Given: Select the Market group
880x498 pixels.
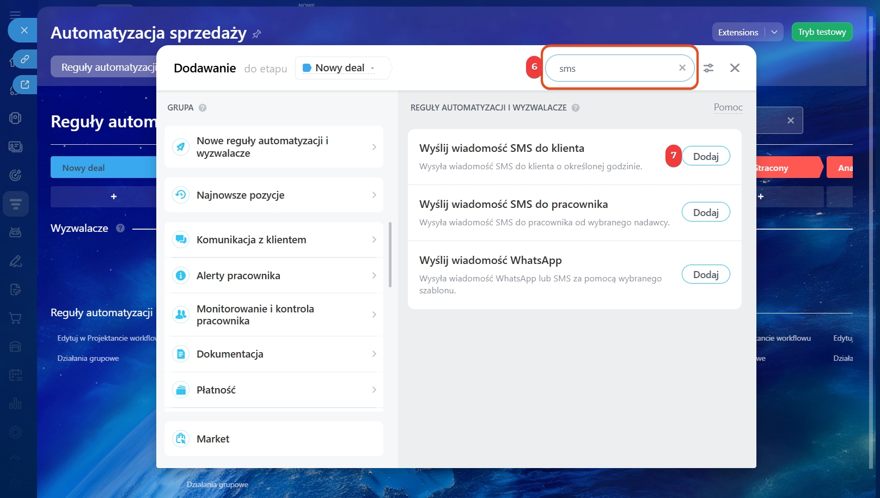Looking at the screenshot, I should coord(274,439).
